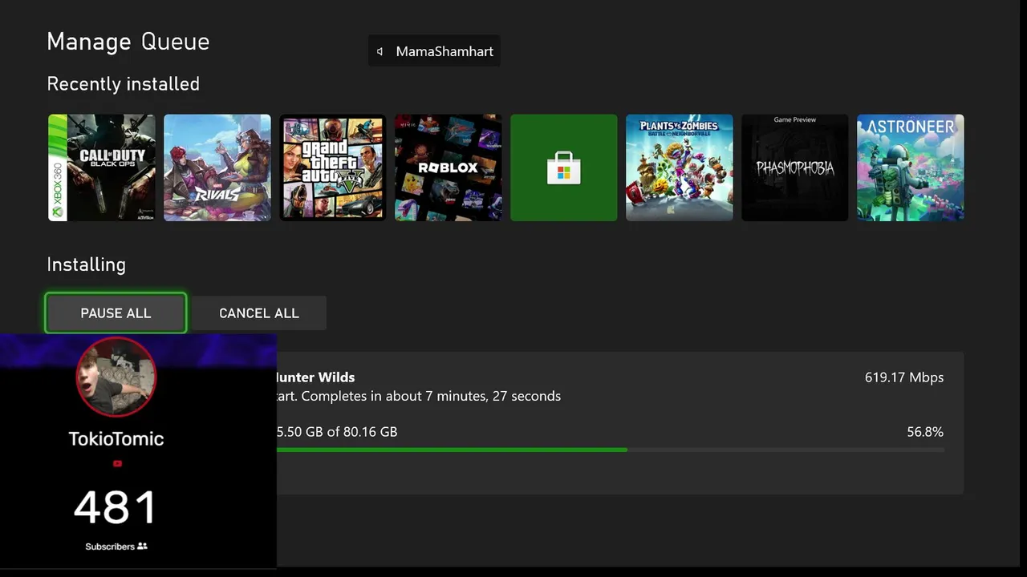
Task: Click the 481 subscriber count
Action: point(116,507)
